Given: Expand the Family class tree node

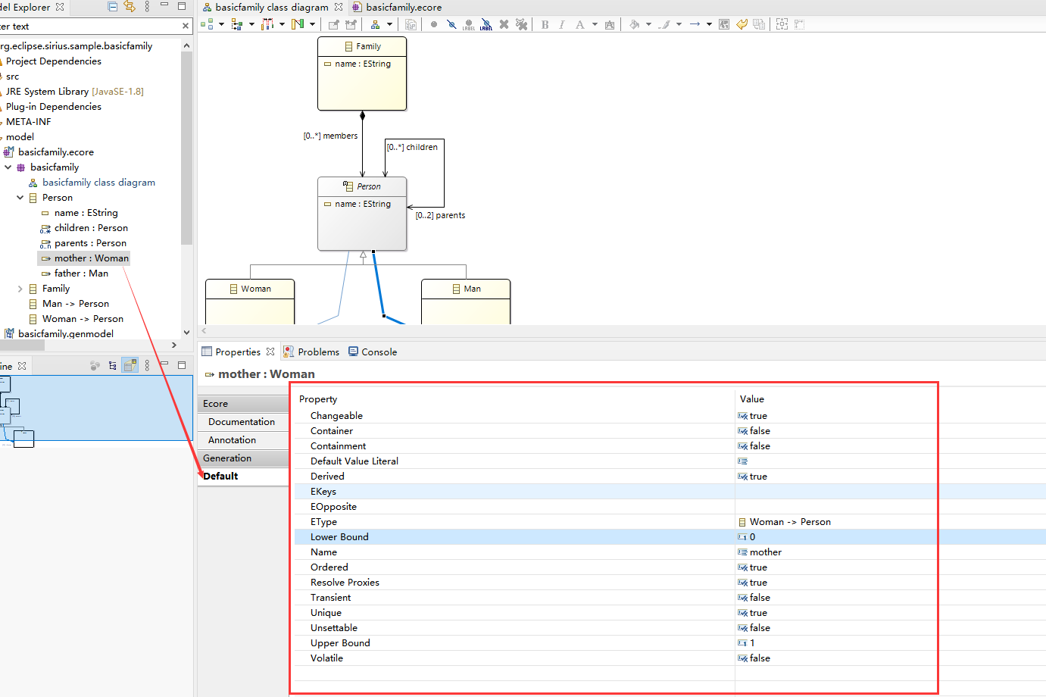Looking at the screenshot, I should click(20, 289).
